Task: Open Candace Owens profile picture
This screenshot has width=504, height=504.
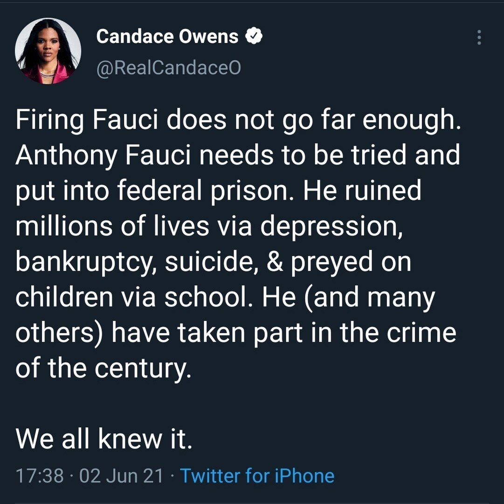Action: pyautogui.click(x=48, y=50)
